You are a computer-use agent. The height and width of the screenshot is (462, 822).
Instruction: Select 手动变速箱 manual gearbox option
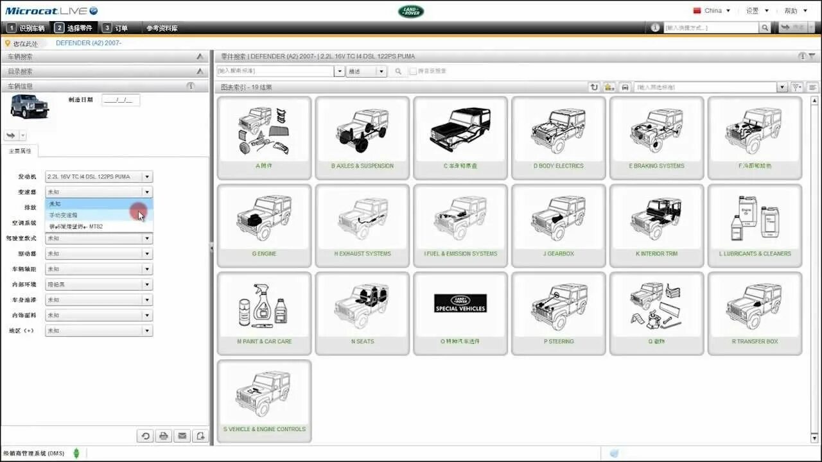coord(99,216)
